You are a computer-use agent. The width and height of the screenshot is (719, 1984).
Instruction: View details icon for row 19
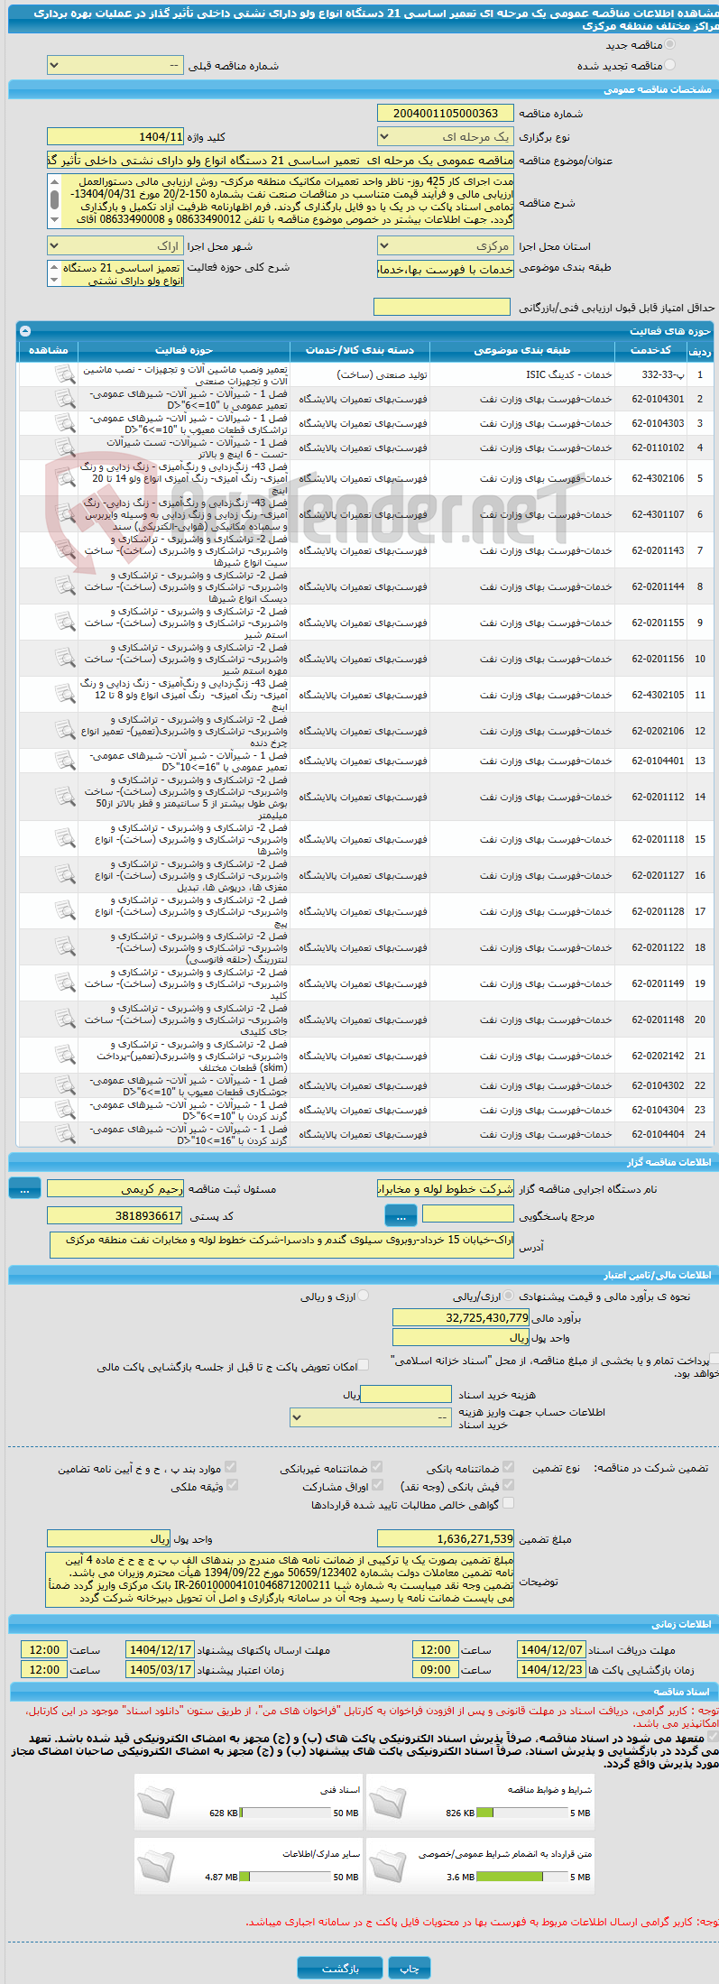[65, 983]
